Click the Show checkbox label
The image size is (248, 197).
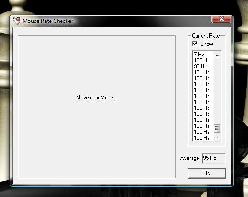(206, 44)
